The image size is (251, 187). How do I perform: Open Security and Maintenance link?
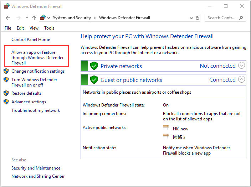coord(36,168)
